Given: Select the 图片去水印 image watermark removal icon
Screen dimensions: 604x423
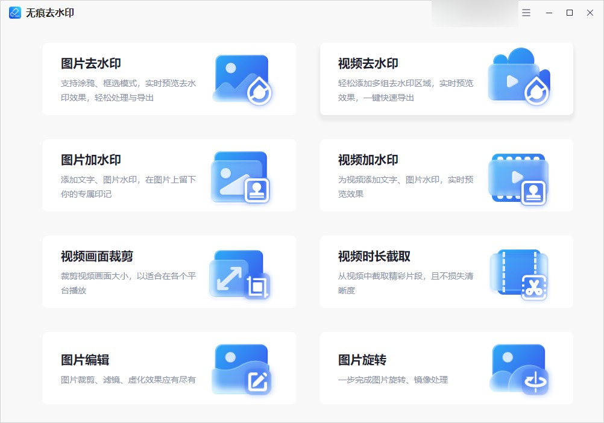Looking at the screenshot, I should [x=241, y=78].
